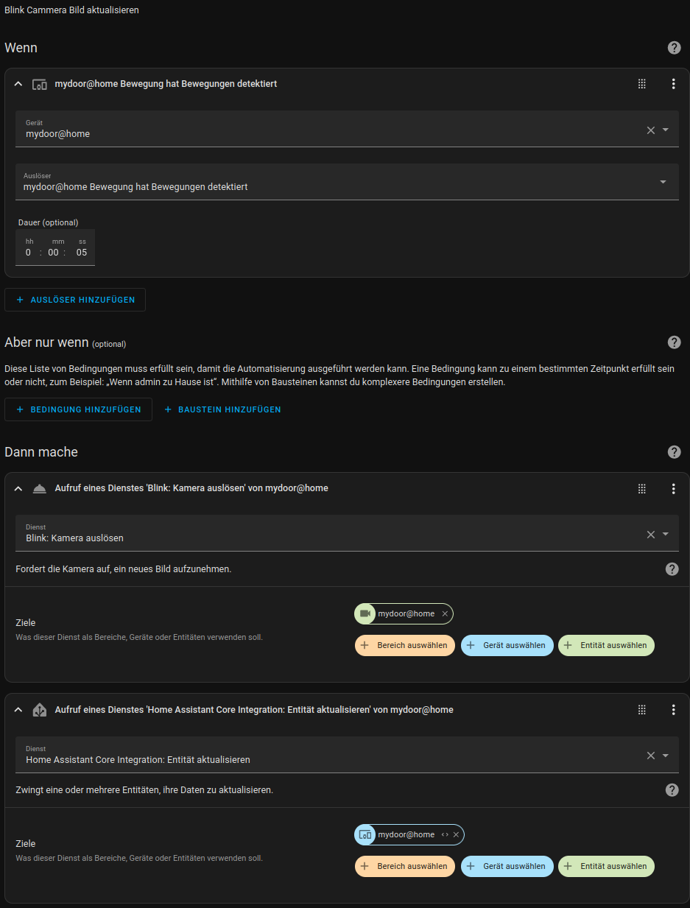
Task: Clear the Gerät field mydoor@home
Action: click(x=650, y=130)
